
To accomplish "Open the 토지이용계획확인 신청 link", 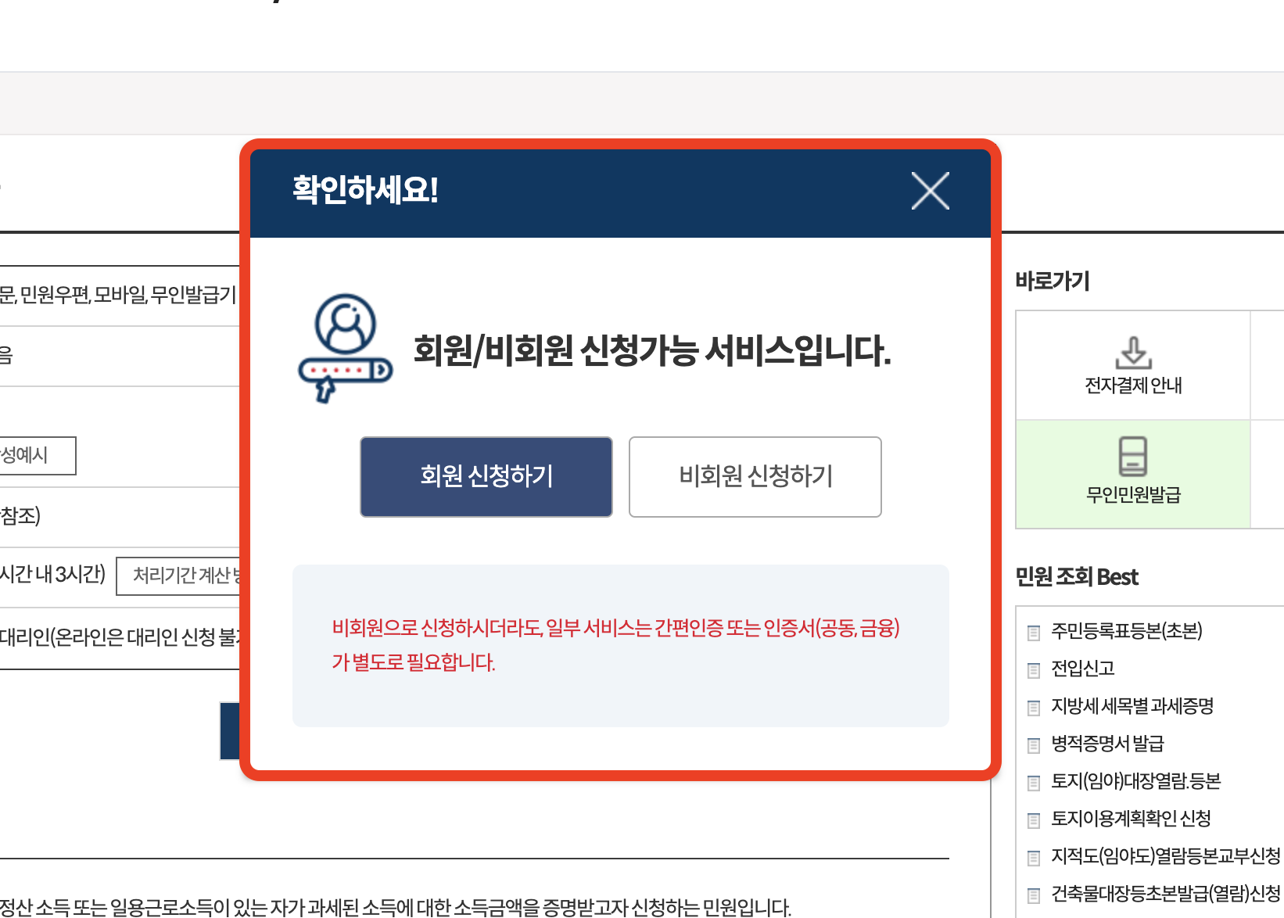I will [1132, 819].
